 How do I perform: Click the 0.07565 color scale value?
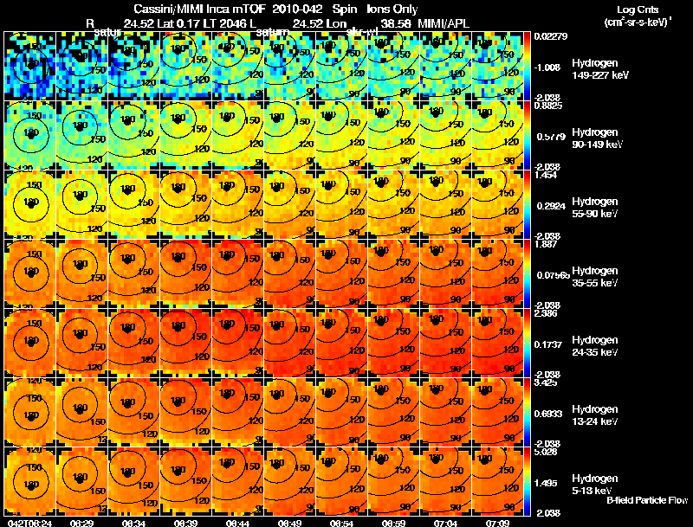pos(553,275)
